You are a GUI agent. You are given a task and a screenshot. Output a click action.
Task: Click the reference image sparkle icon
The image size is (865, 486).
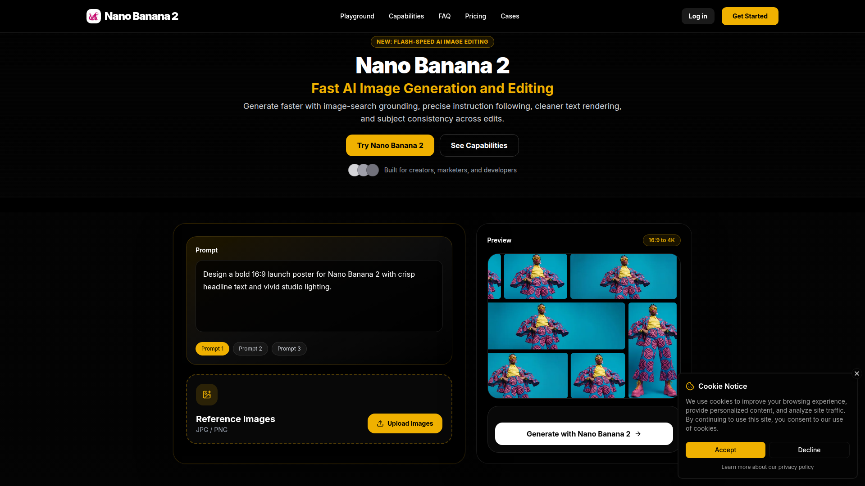click(x=207, y=395)
